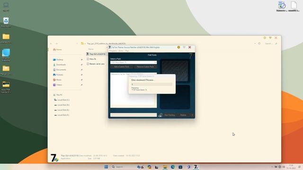The width and height of the screenshot is (303, 170).
Task: Click the Explorer address bar path
Action: [106, 43]
